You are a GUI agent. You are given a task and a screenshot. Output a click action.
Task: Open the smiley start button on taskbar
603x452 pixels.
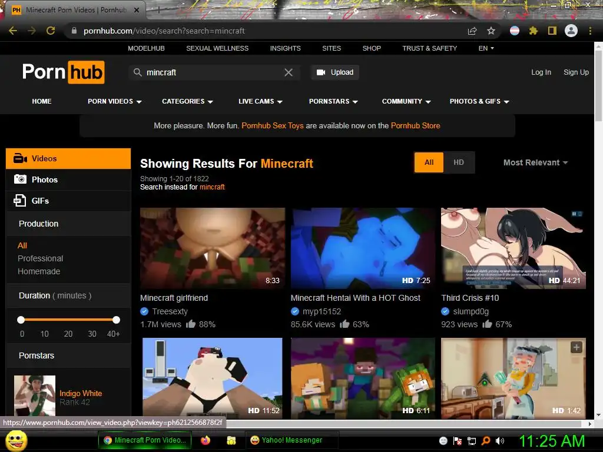click(x=16, y=441)
